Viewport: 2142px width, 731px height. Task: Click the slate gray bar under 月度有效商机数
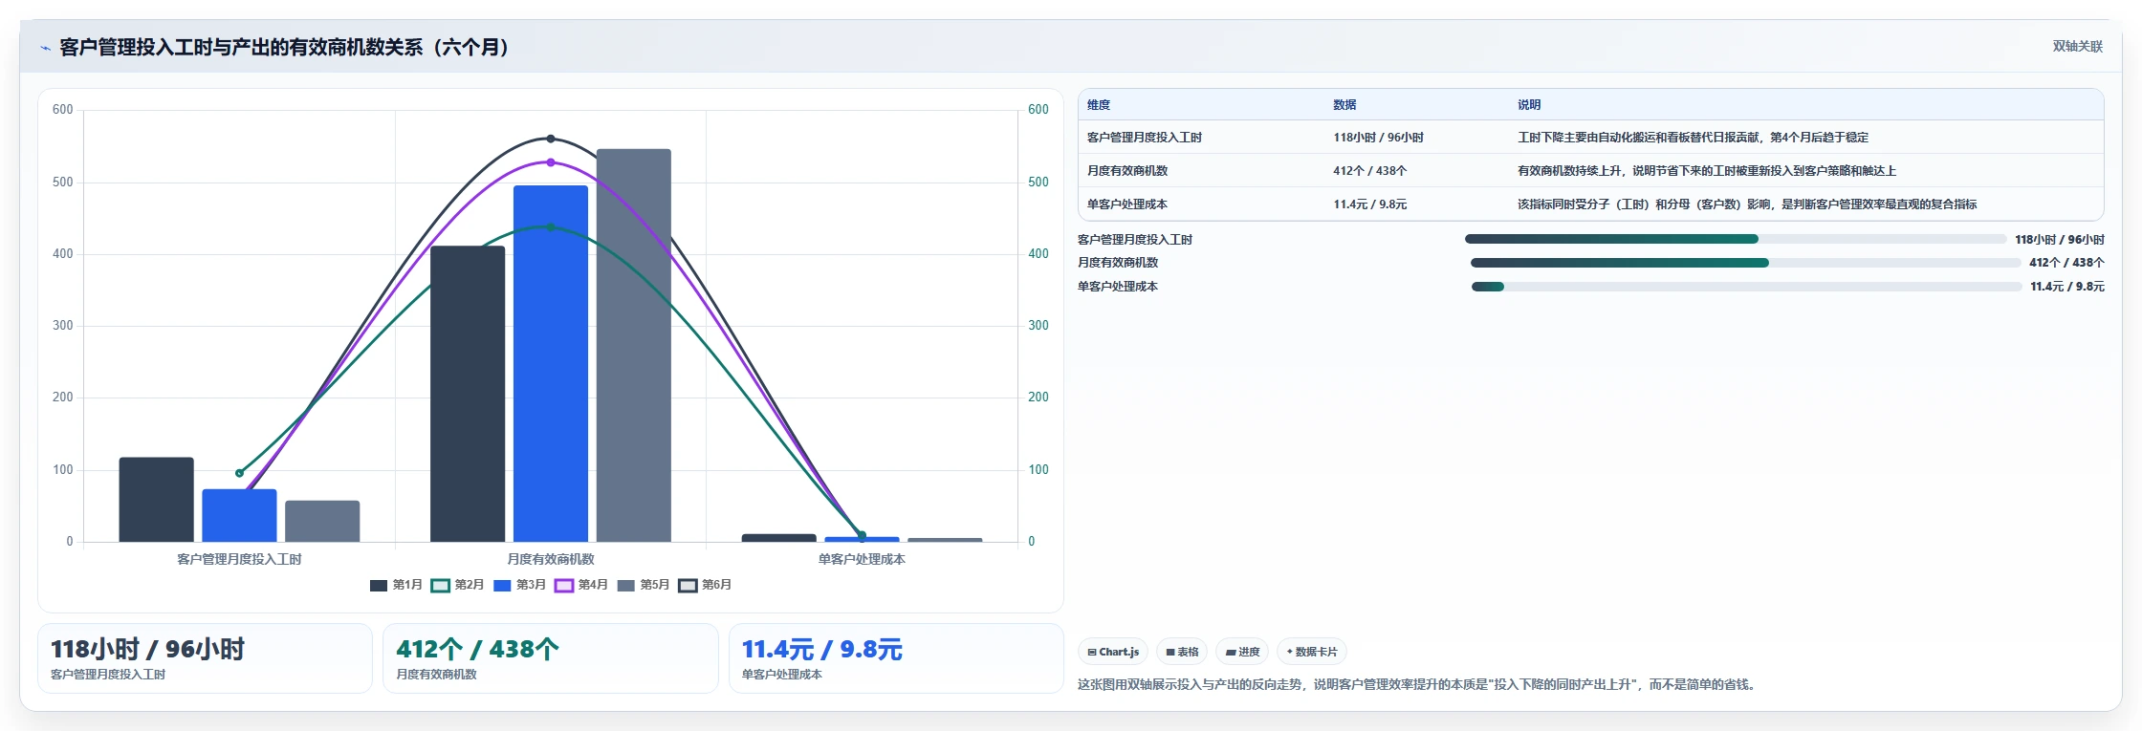tap(634, 345)
